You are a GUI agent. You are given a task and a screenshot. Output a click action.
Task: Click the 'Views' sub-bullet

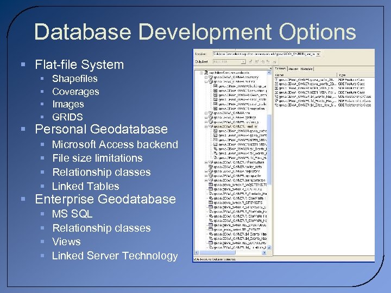click(66, 241)
